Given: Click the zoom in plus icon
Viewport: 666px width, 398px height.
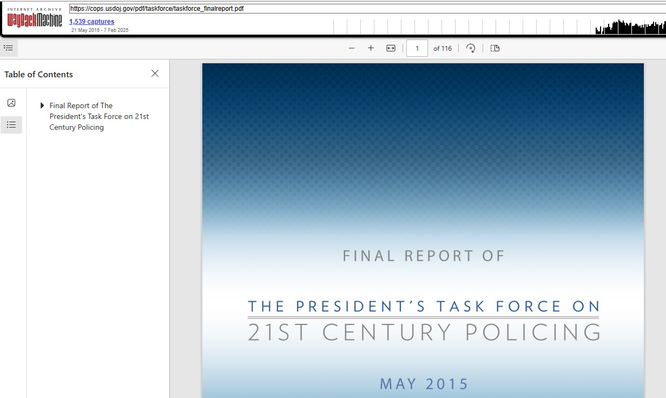Looking at the screenshot, I should click(371, 48).
